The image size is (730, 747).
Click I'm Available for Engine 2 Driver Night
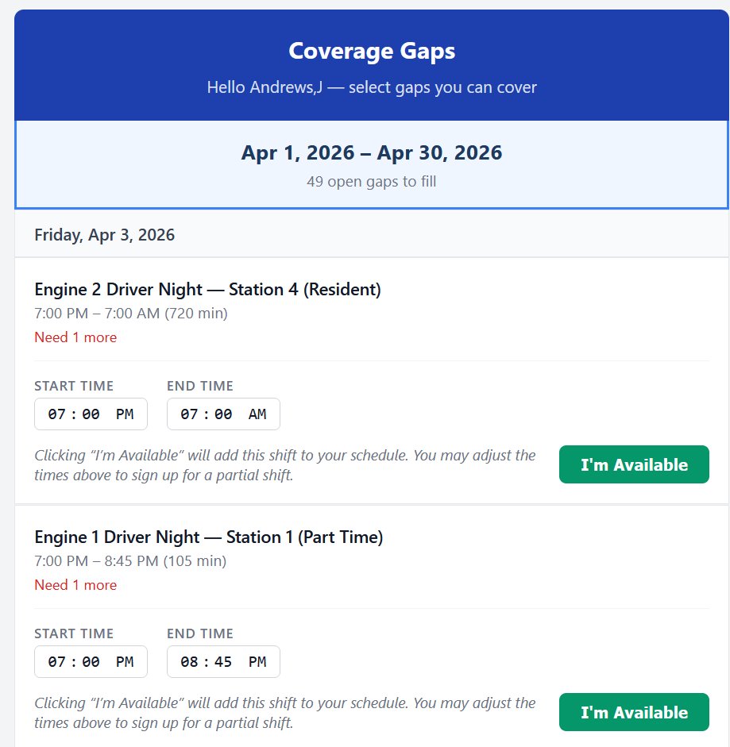point(634,464)
